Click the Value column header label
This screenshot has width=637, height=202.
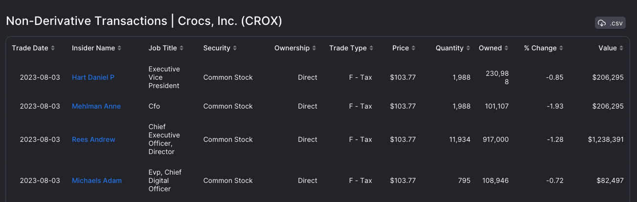point(608,48)
